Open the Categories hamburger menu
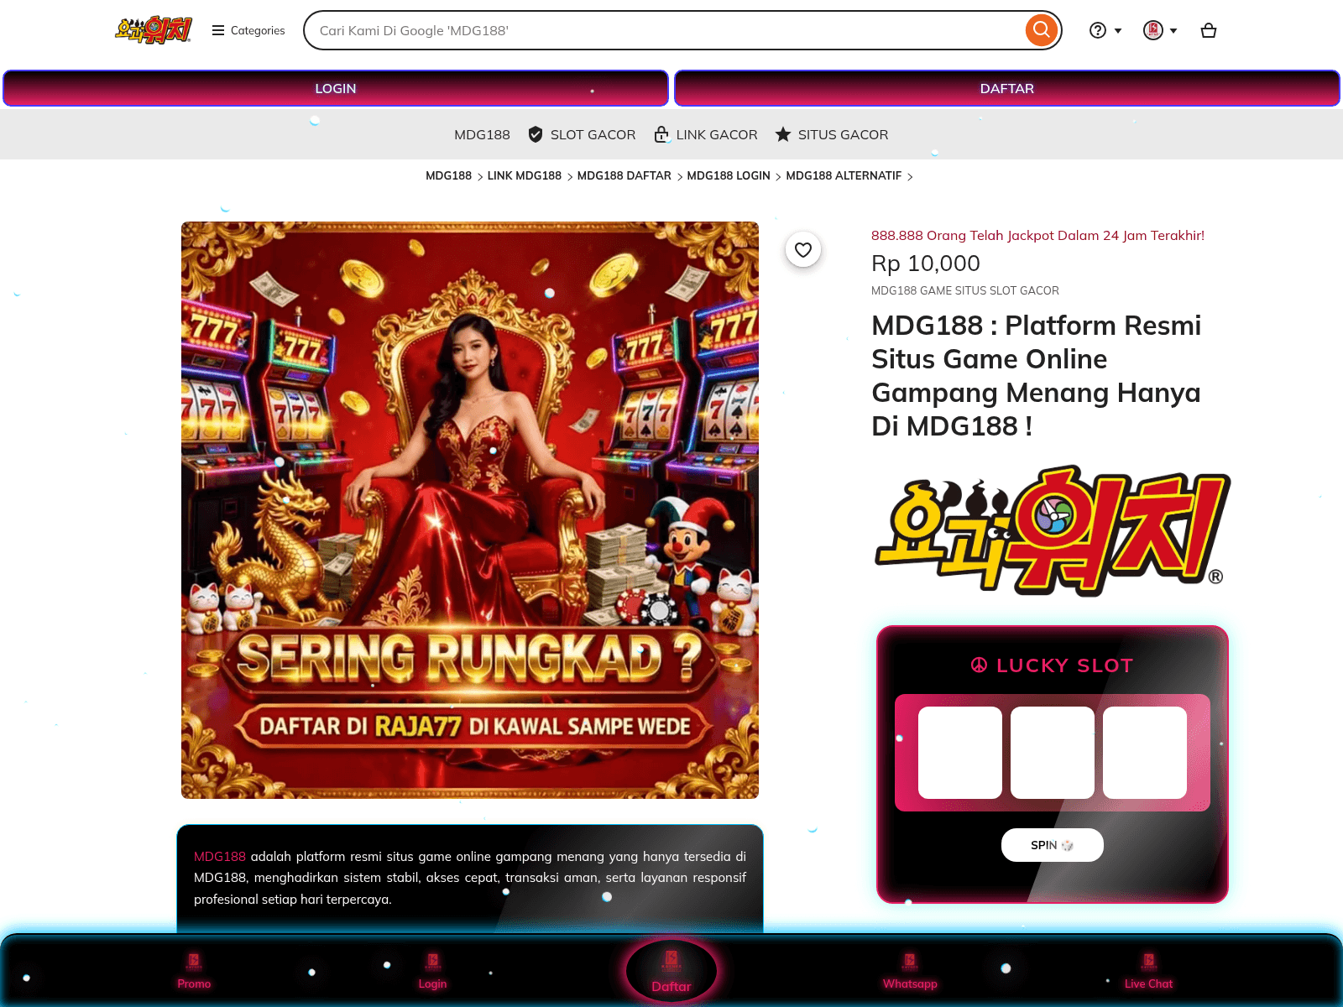This screenshot has height=1007, width=1343. 248,31
